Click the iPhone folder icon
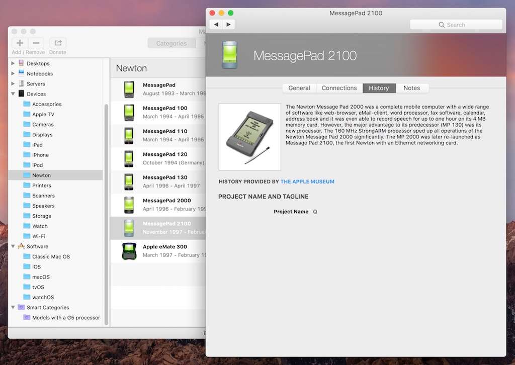515x365 pixels. click(x=27, y=155)
